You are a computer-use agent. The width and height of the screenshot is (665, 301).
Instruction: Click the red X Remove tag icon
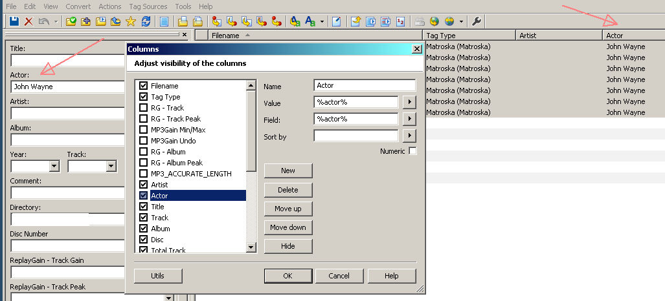pos(28,21)
